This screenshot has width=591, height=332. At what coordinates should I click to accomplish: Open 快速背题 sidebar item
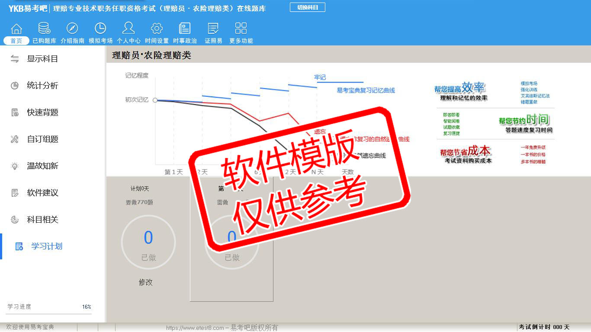point(42,112)
